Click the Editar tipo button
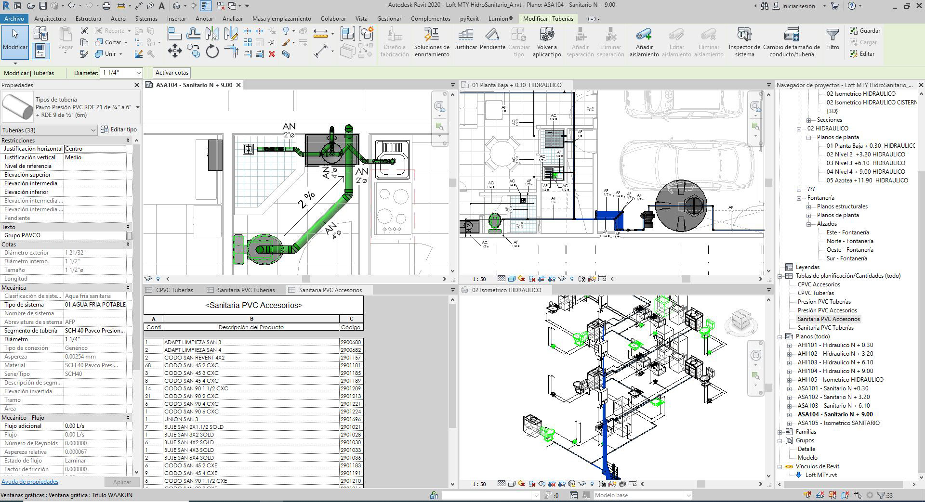925x502 pixels. pyautogui.click(x=119, y=130)
